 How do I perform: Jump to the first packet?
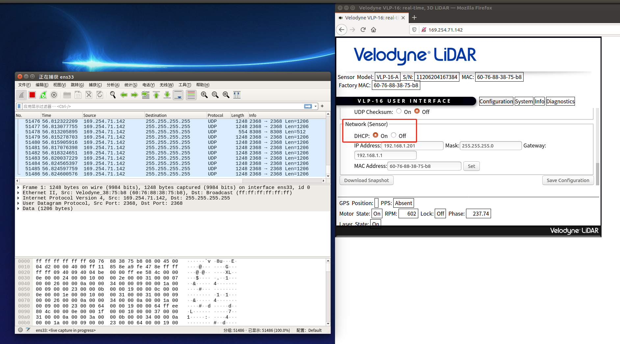click(x=156, y=95)
